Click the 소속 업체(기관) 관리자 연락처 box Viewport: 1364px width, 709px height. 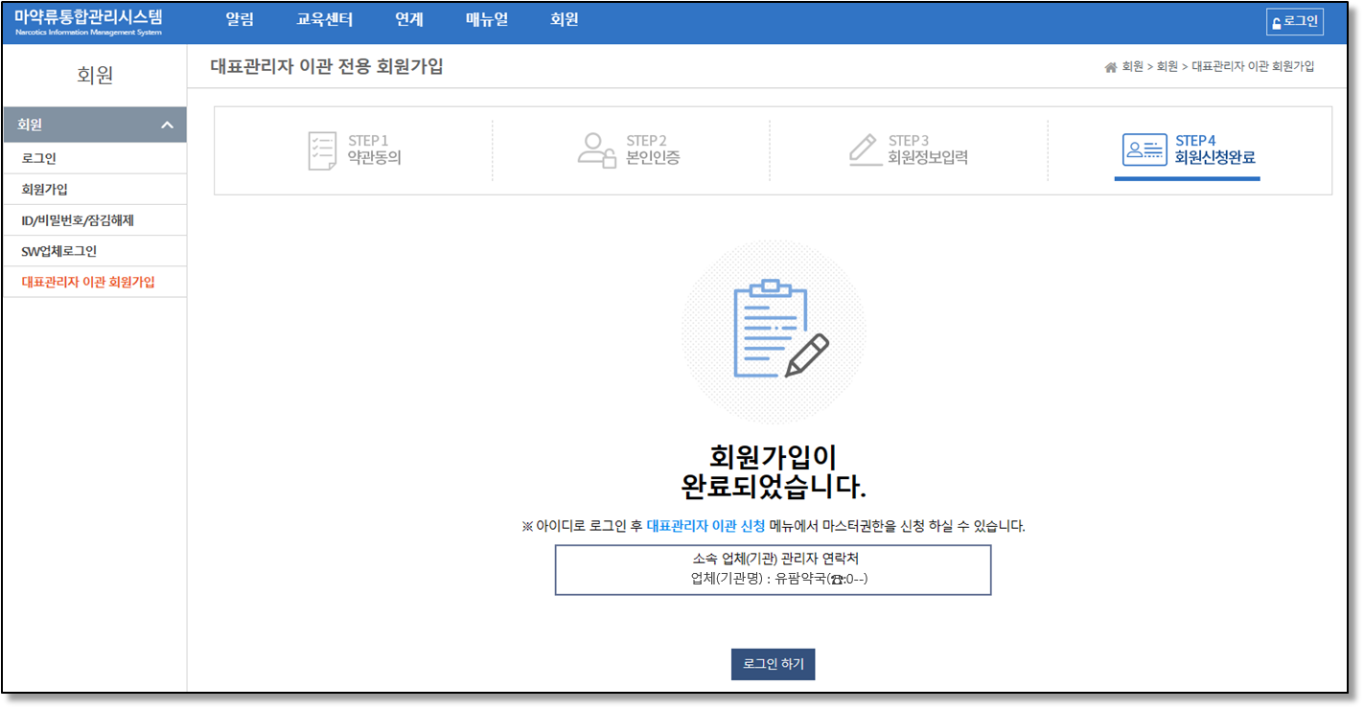pyautogui.click(x=773, y=570)
